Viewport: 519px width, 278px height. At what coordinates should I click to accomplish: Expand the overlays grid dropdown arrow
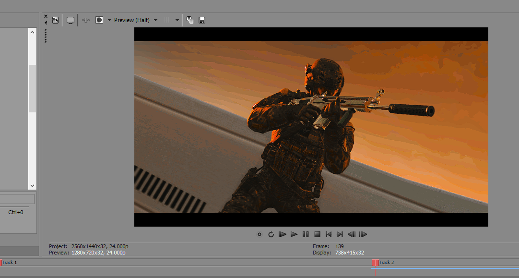[177, 20]
